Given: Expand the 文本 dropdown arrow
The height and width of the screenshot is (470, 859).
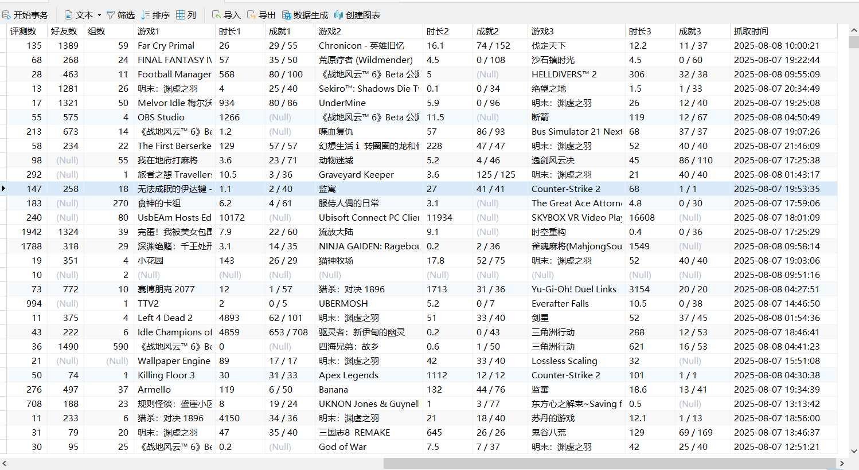Looking at the screenshot, I should pyautogui.click(x=99, y=15).
